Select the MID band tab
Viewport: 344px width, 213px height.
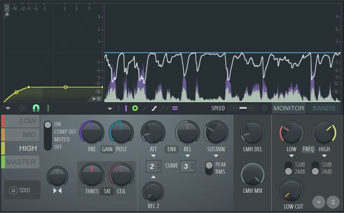[x=21, y=135]
